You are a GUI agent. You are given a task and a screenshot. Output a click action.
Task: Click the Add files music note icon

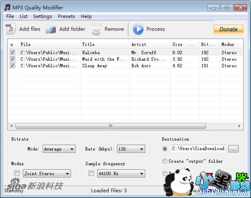(x=10, y=29)
